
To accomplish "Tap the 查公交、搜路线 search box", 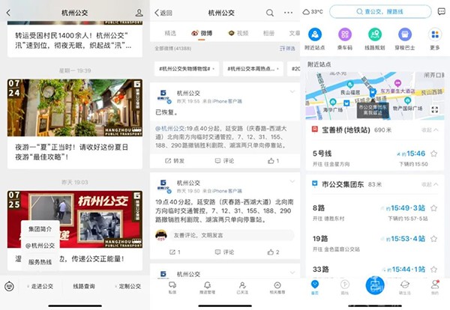I will coord(380,12).
